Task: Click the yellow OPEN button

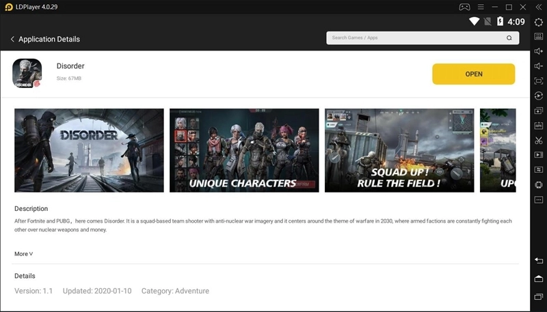Action: coord(473,74)
